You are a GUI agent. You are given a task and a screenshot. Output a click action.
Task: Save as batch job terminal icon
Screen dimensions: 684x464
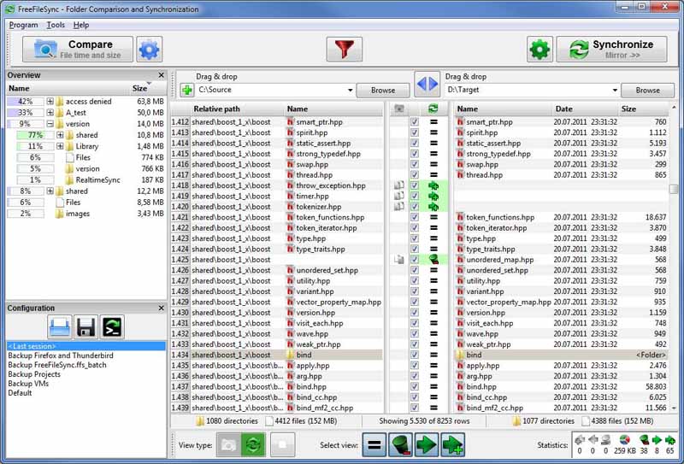[112, 326]
